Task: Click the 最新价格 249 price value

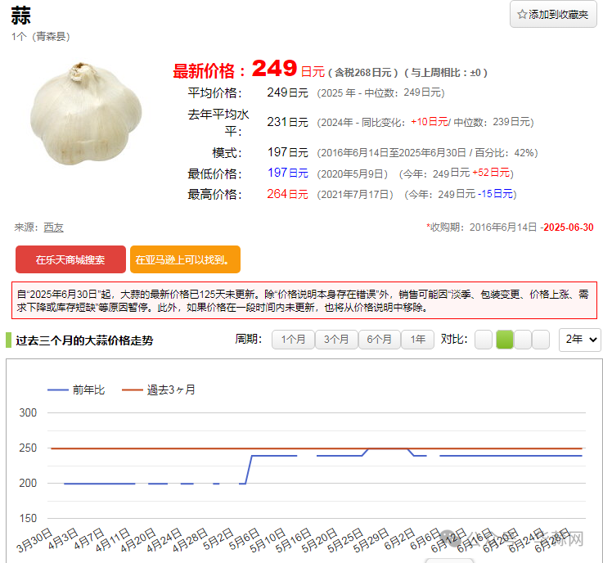Action: coord(274,69)
